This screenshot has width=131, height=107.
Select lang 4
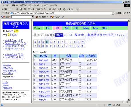16,35
